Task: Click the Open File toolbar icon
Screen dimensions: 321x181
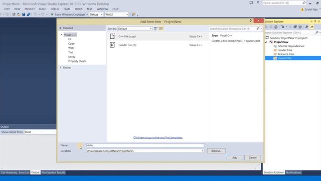Action: point(19,15)
